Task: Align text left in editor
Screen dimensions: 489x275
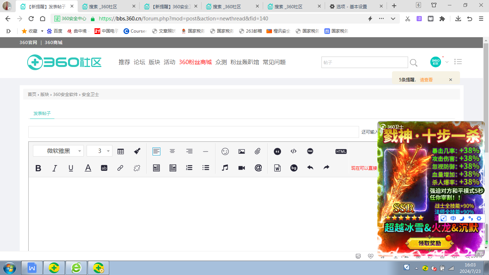Action: (156, 151)
